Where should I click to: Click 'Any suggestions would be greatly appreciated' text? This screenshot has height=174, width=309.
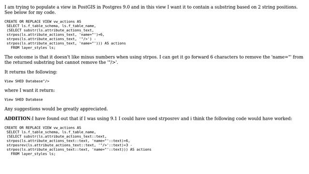(56, 109)
